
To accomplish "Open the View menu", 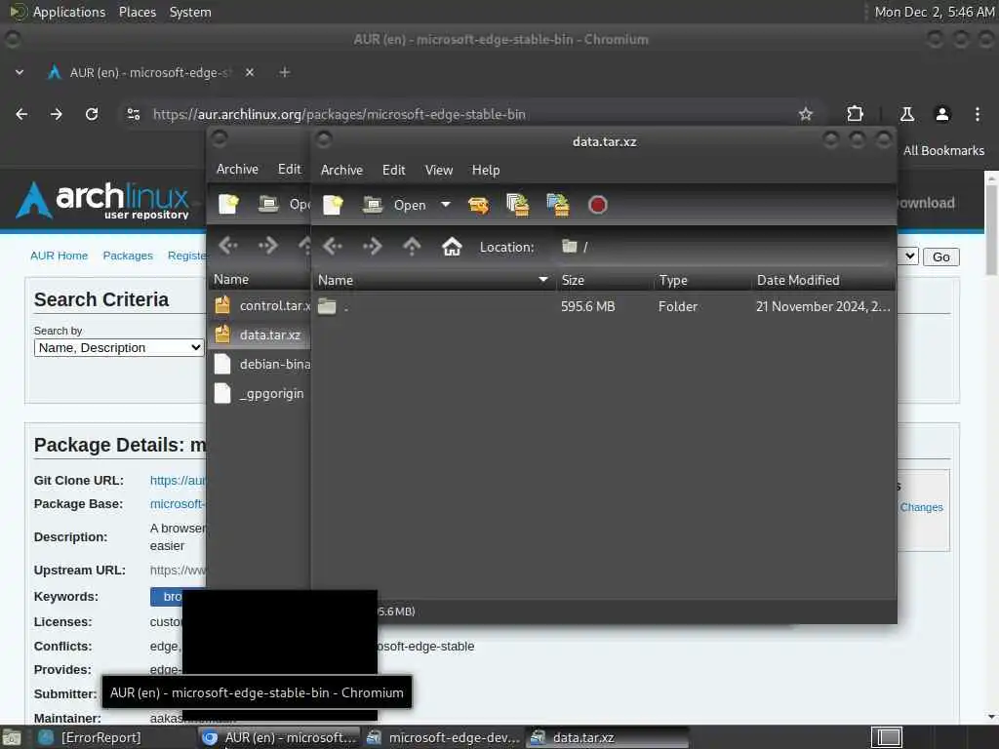I will click(439, 170).
